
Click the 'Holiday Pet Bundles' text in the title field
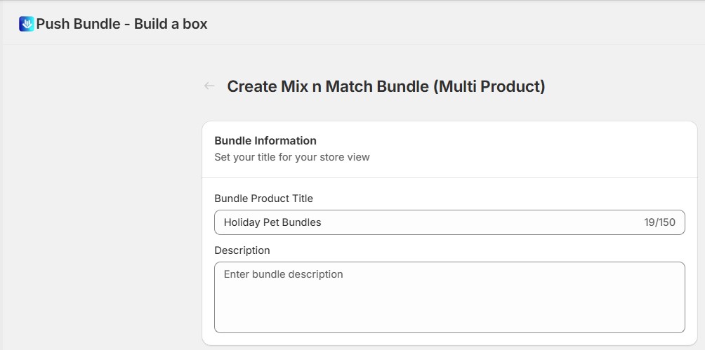point(272,222)
